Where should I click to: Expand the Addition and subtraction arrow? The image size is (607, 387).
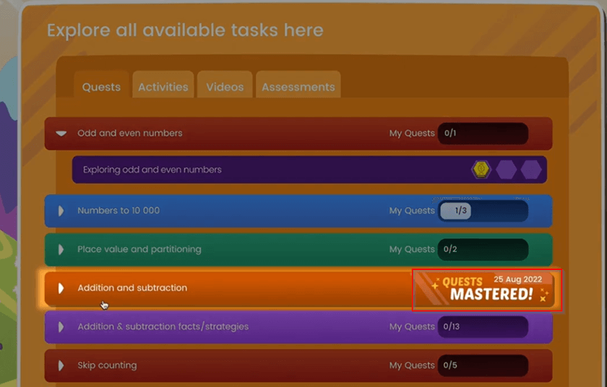click(x=61, y=288)
